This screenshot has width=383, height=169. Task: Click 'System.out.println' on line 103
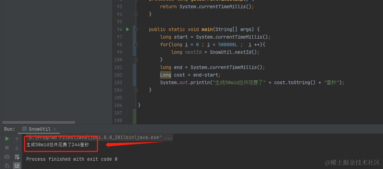(x=185, y=82)
